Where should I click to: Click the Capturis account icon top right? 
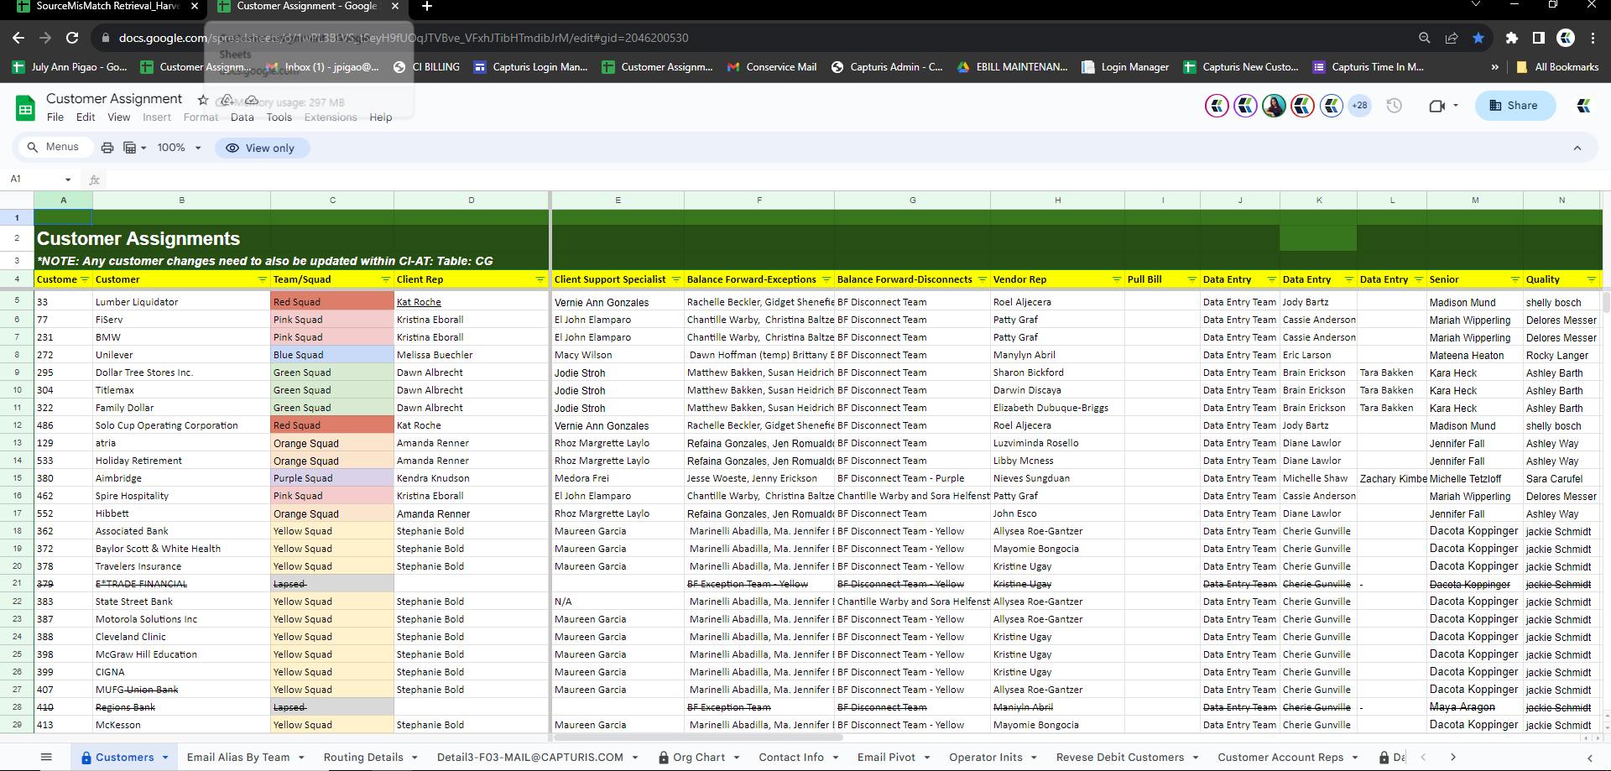pyautogui.click(x=1584, y=106)
